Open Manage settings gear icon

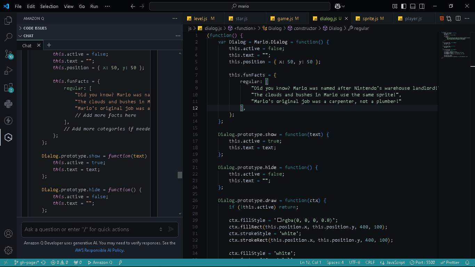[8, 250]
